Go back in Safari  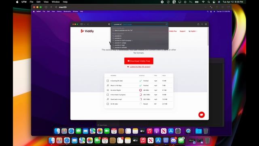pyautogui.click(x=88, y=24)
